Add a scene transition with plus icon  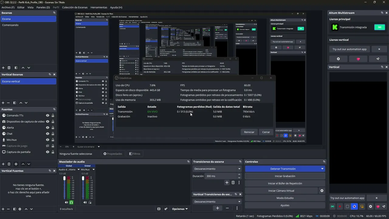click(227, 182)
